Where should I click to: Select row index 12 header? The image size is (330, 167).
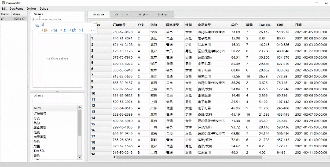pyautogui.click(x=101, y=106)
